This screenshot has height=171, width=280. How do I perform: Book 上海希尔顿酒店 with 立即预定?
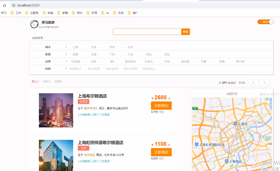[x=161, y=106]
